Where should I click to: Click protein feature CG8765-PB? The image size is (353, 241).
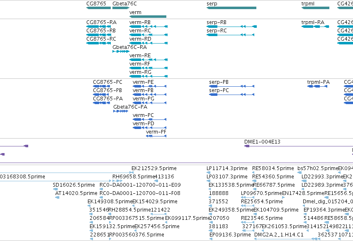coord(102,95)
